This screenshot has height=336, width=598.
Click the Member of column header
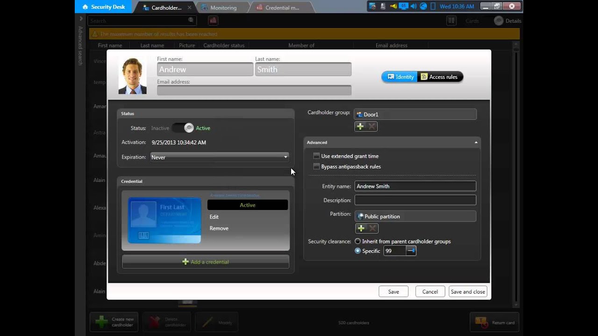[301, 45]
